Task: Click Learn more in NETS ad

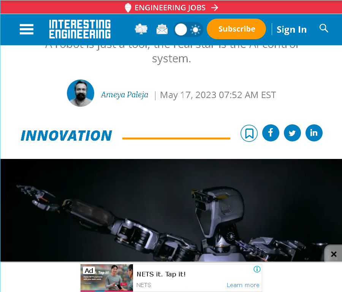Action: click(x=243, y=285)
